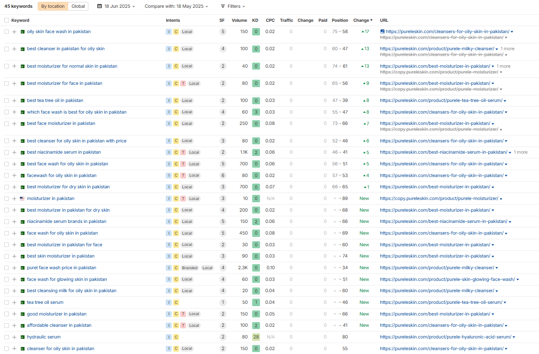Select all keywords with the header checkbox

point(7,20)
